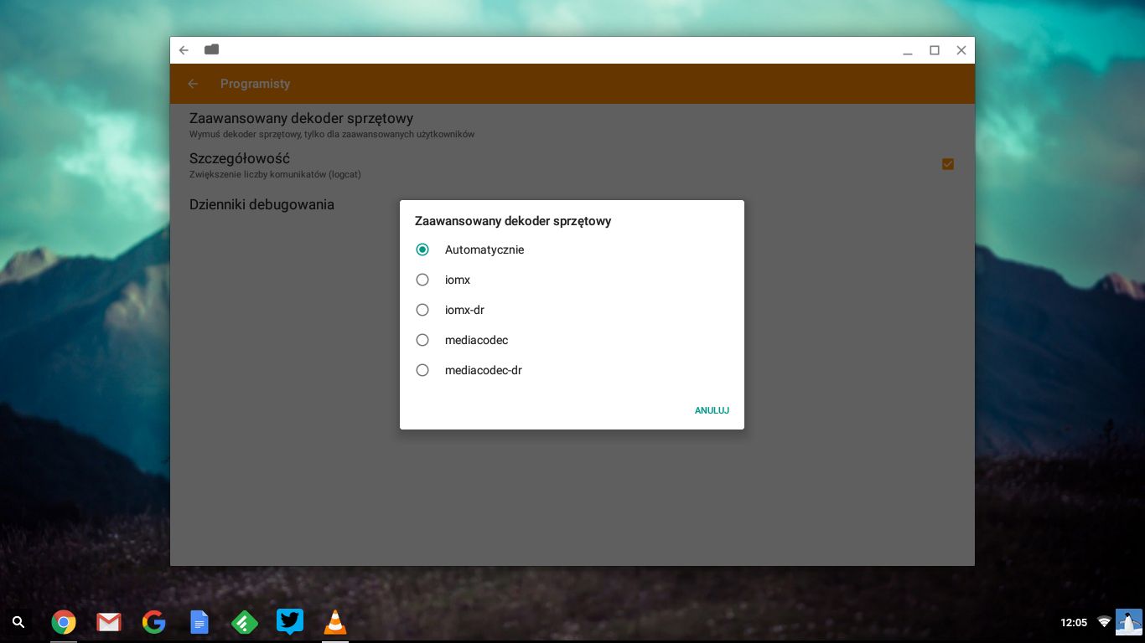Open the Wi-Fi status icon
1145x643 pixels.
pyautogui.click(x=1104, y=622)
